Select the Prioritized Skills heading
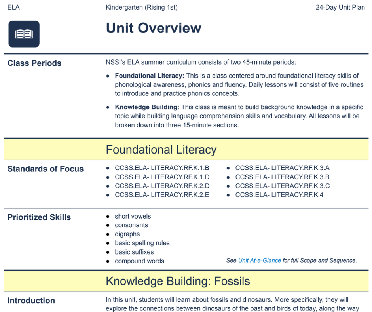Screen dimensions: 372x312 coord(39,217)
